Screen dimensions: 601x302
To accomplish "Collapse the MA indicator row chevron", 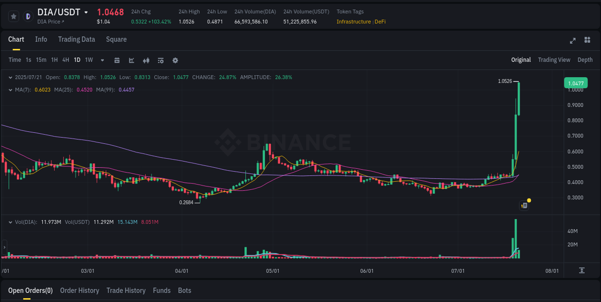I will 11,90.
